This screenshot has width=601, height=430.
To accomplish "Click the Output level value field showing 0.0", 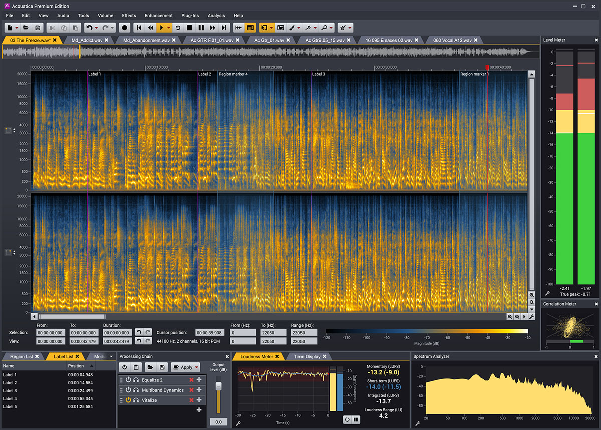I will (x=218, y=422).
